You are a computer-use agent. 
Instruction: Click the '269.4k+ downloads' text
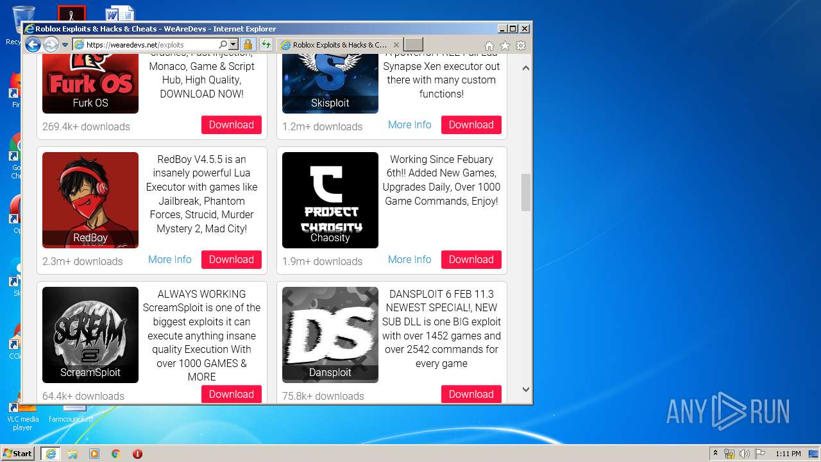pyautogui.click(x=86, y=126)
